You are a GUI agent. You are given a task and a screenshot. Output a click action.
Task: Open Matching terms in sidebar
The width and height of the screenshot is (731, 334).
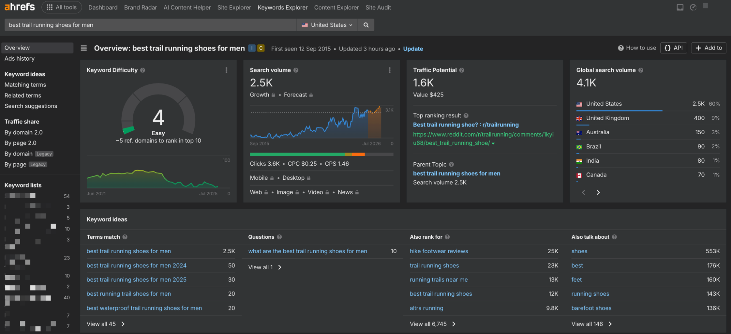25,85
